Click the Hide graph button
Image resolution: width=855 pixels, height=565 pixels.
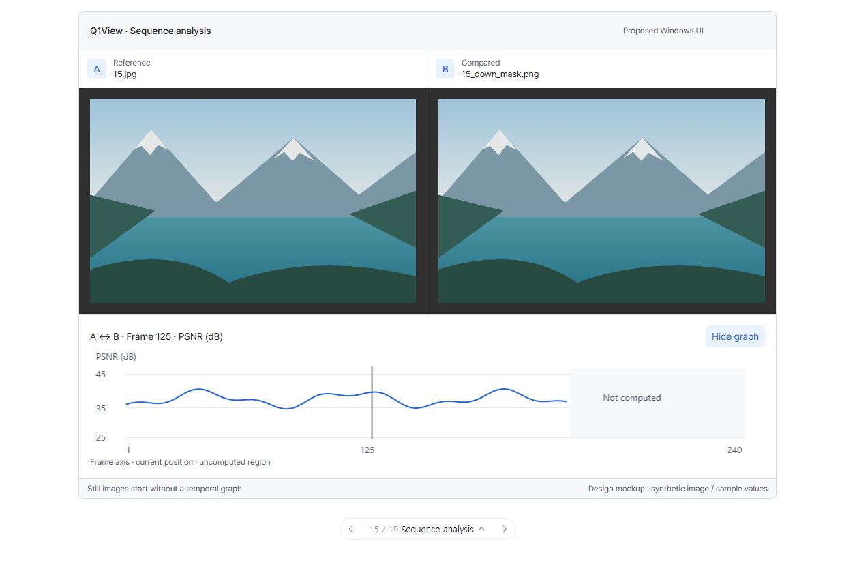pos(735,336)
